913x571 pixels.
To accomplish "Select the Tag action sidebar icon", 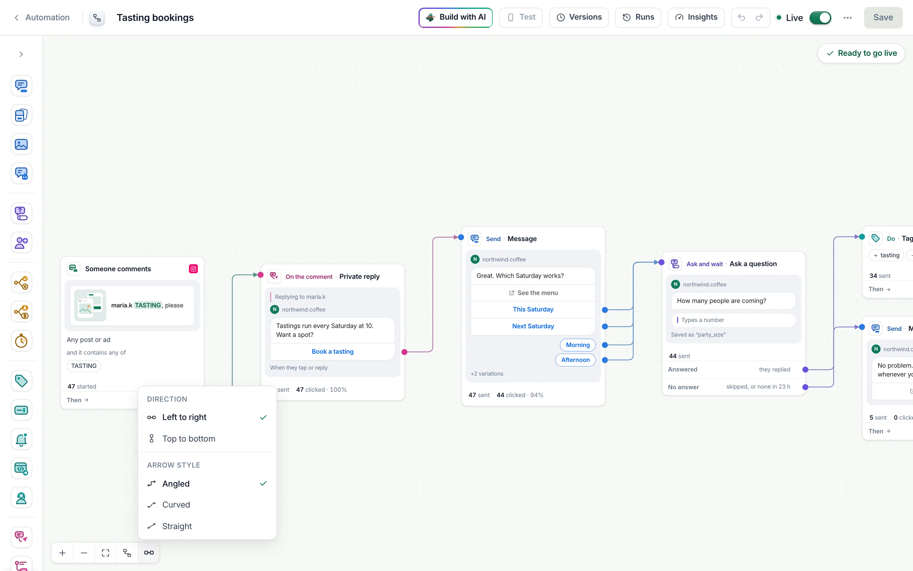I will [x=21, y=381].
